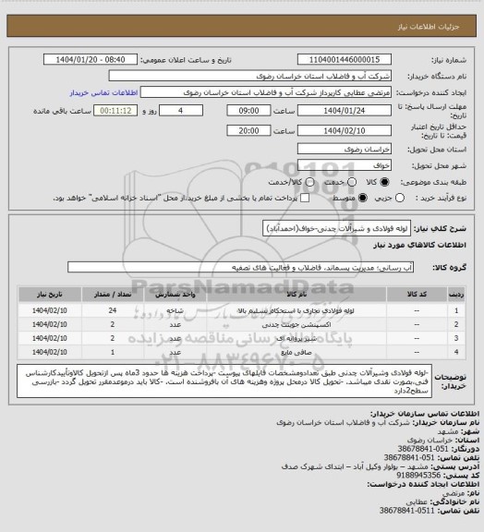
Task: Select the کالا radio button
Action: pos(384,182)
